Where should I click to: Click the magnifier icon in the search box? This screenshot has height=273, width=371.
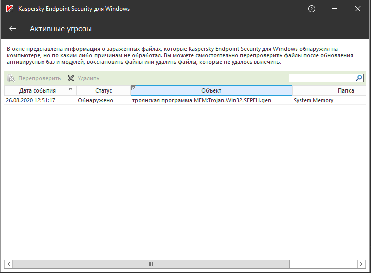(359, 78)
